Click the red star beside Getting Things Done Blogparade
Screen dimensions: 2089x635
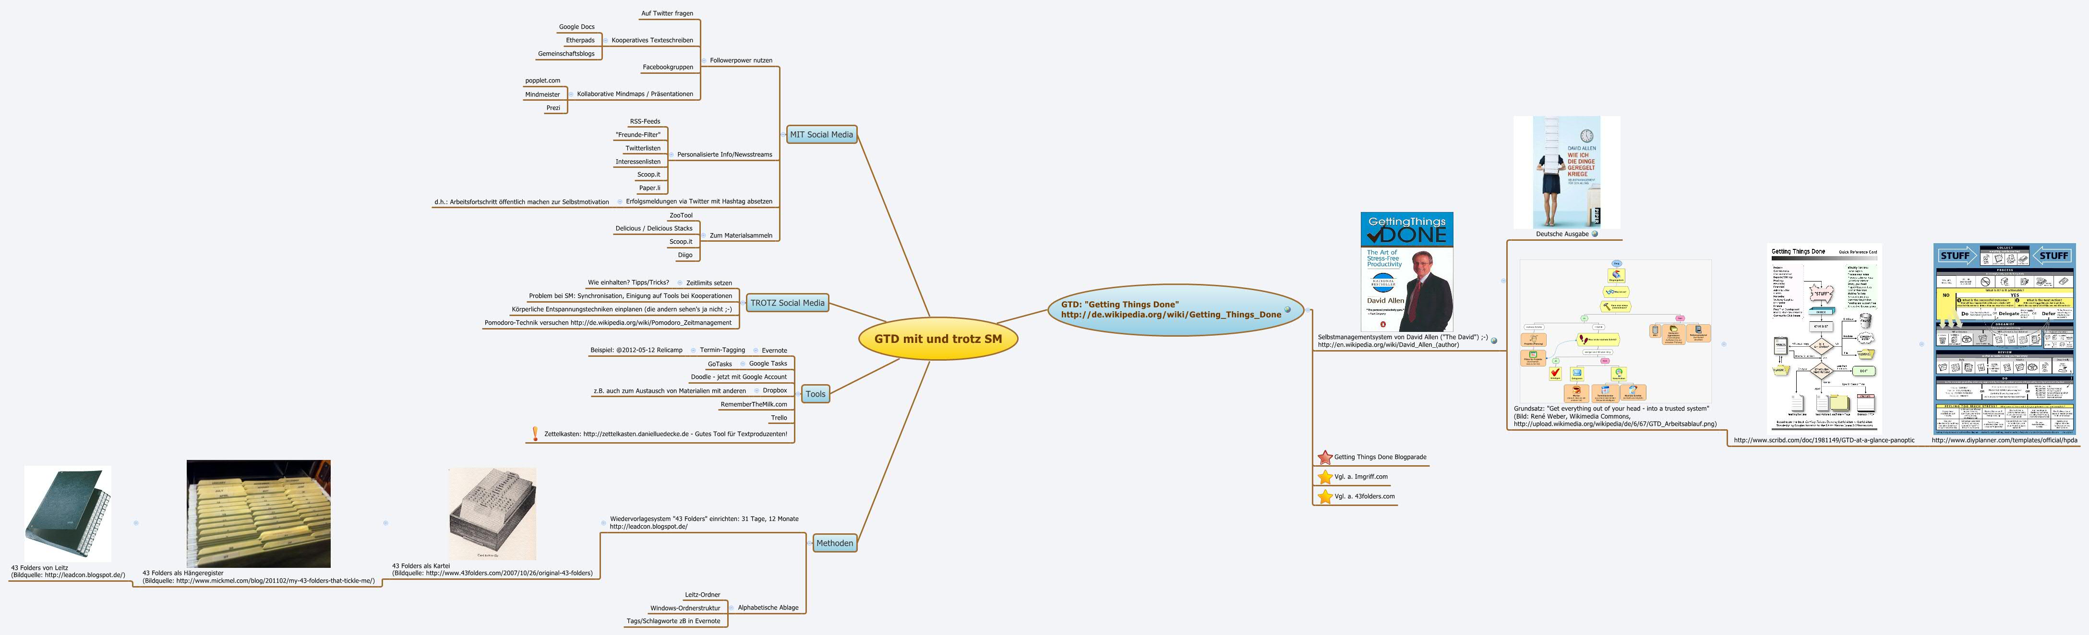(1325, 458)
